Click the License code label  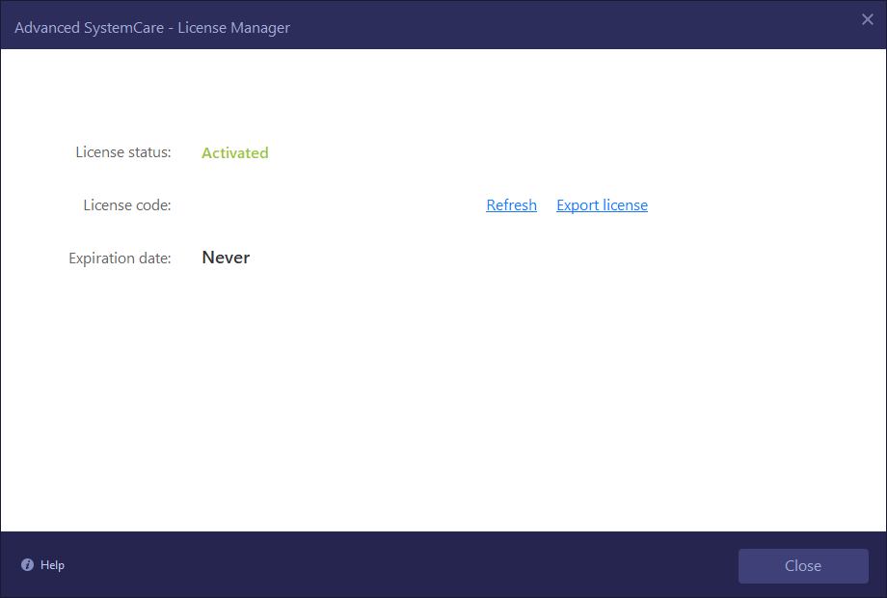pos(127,204)
